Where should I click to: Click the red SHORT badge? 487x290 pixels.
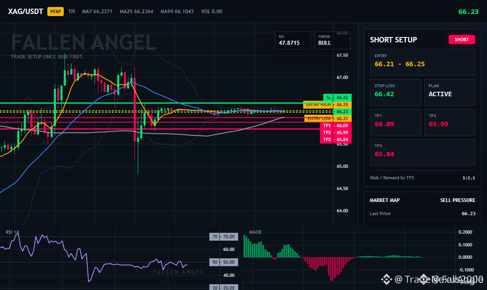(x=461, y=39)
